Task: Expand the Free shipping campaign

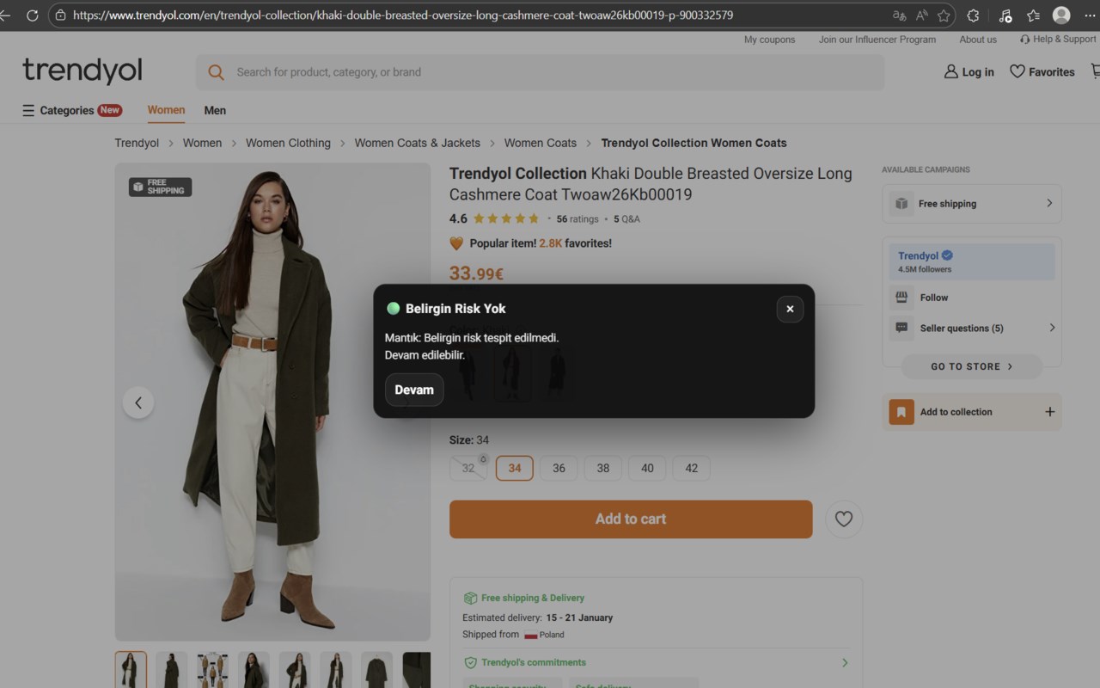Action: [972, 204]
